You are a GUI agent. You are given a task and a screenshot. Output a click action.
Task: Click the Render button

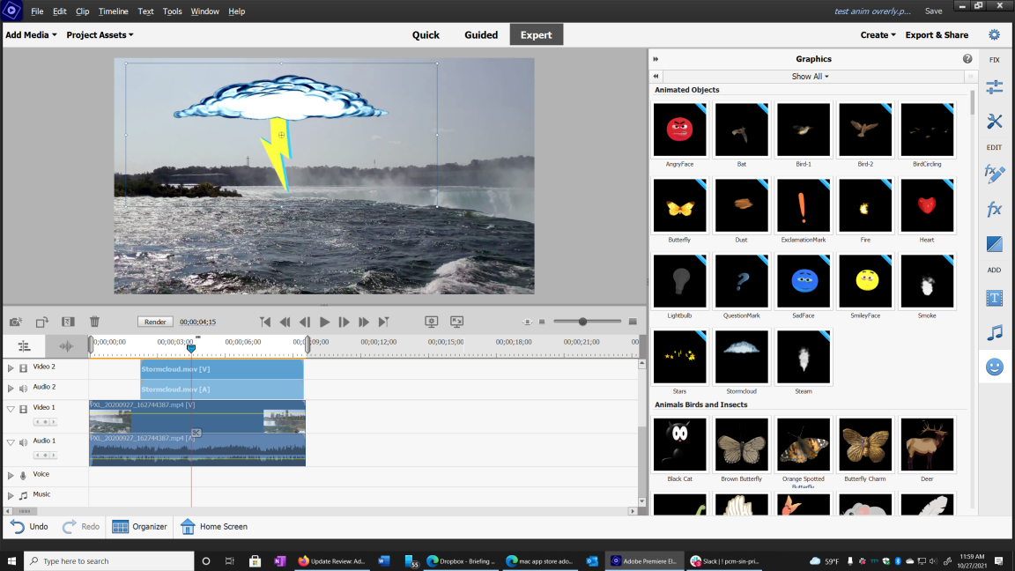pyautogui.click(x=155, y=323)
